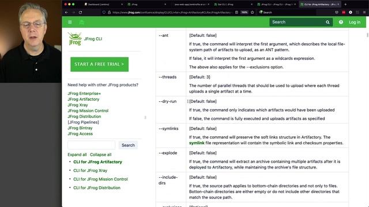
Task: Open CLI for JFrog Distribution tree item
Action: pyautogui.click(x=97, y=188)
